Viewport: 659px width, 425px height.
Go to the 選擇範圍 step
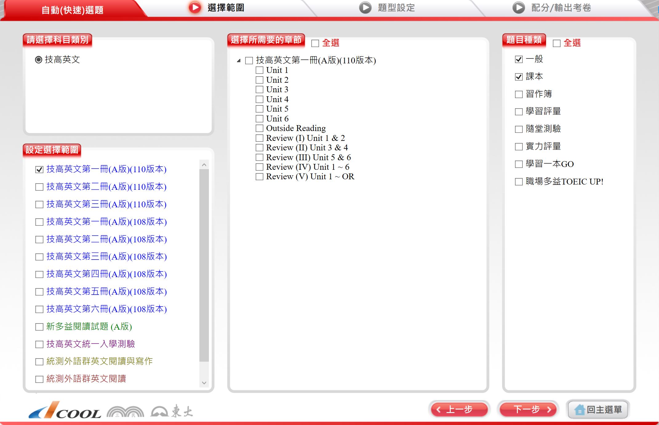point(226,8)
